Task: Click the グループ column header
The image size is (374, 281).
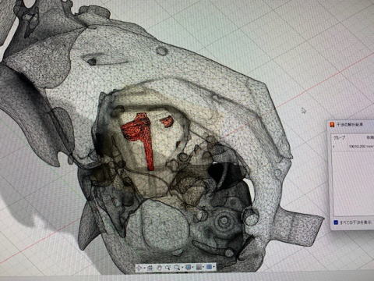Action: [x=340, y=137]
